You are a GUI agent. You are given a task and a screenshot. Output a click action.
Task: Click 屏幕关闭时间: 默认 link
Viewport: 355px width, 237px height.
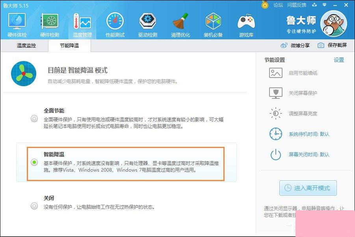[309, 155]
